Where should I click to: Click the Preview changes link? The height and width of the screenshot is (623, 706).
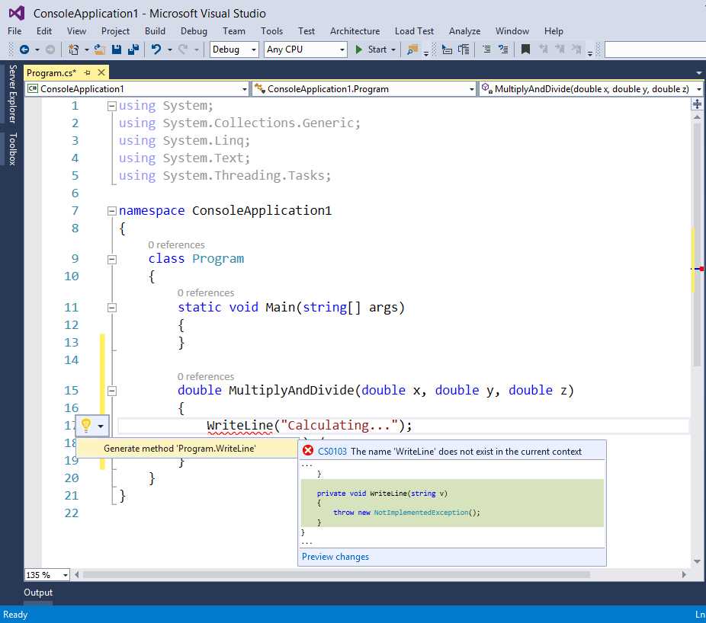335,557
